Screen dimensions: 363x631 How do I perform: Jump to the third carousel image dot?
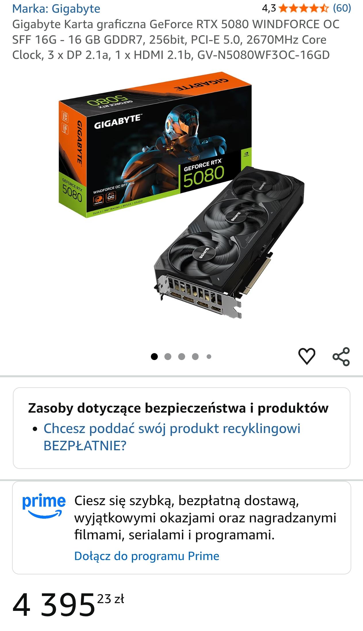pos(182,357)
